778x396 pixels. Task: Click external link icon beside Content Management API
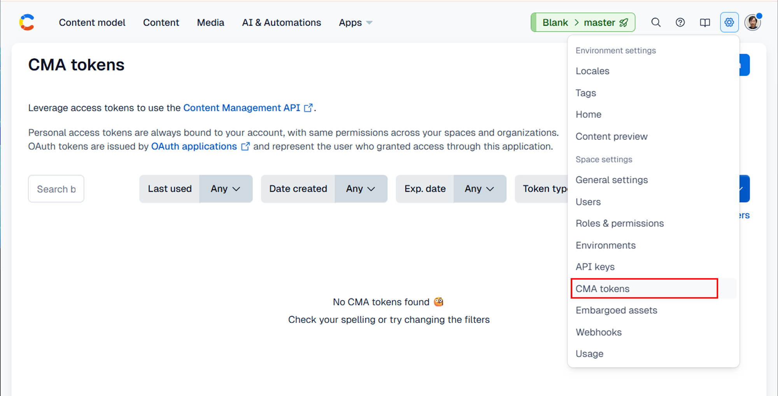tap(308, 108)
